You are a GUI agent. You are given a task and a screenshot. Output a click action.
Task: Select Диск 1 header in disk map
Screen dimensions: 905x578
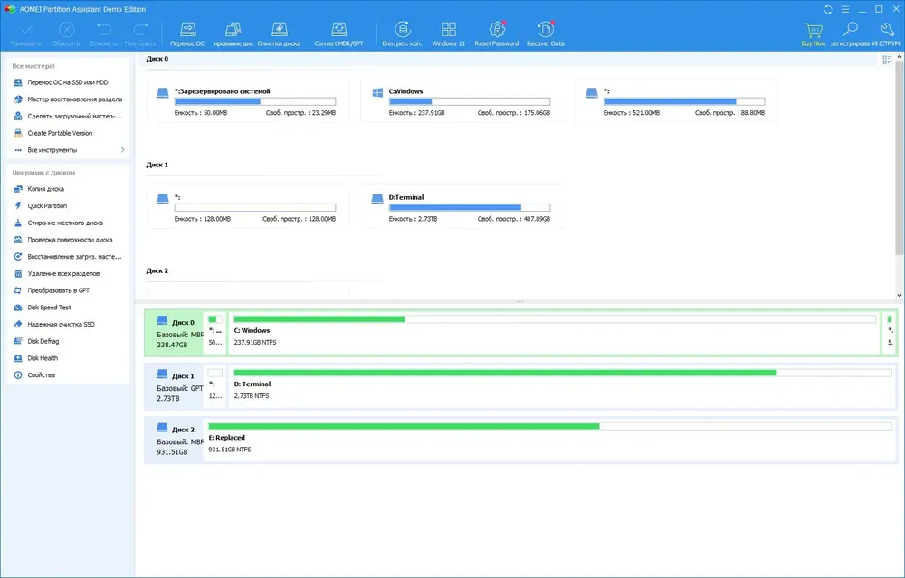click(175, 387)
